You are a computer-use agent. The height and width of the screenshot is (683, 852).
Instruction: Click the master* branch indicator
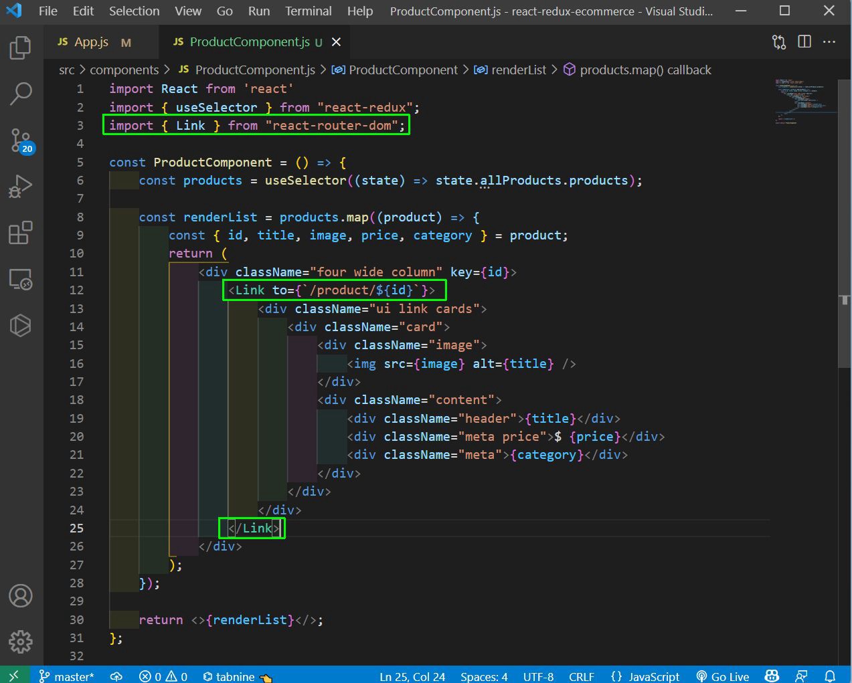pos(66,676)
